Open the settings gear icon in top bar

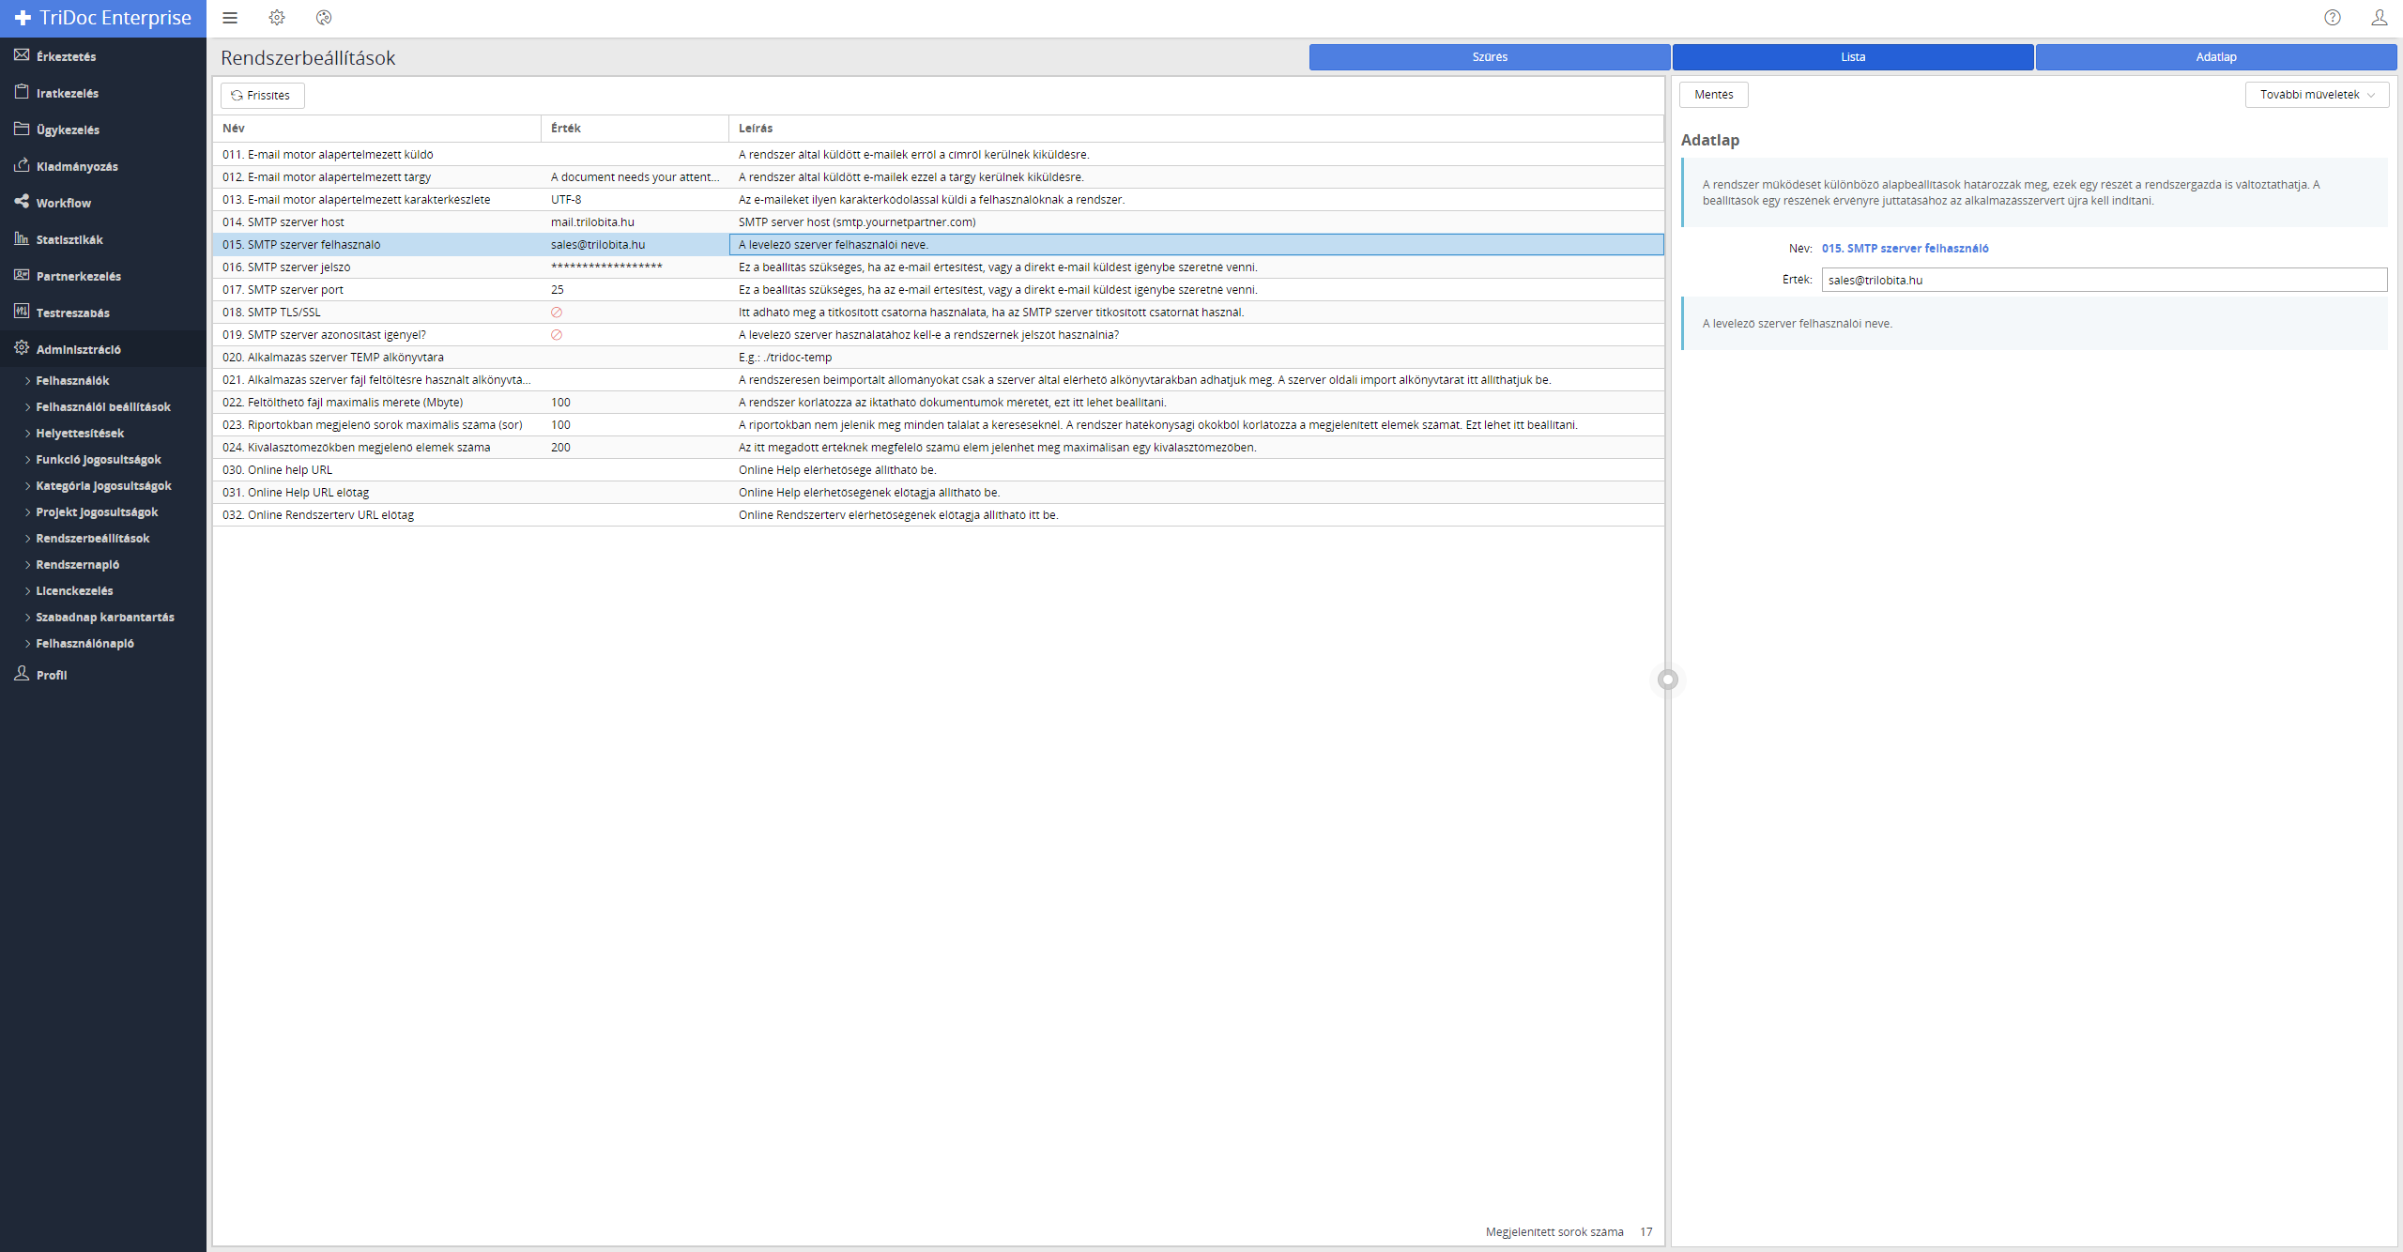(277, 18)
